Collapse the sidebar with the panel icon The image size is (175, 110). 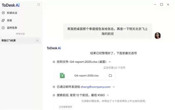38,4
